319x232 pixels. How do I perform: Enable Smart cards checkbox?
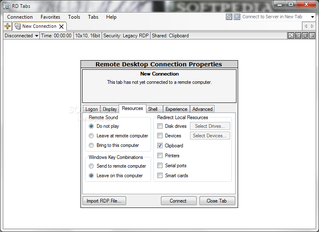(160, 176)
